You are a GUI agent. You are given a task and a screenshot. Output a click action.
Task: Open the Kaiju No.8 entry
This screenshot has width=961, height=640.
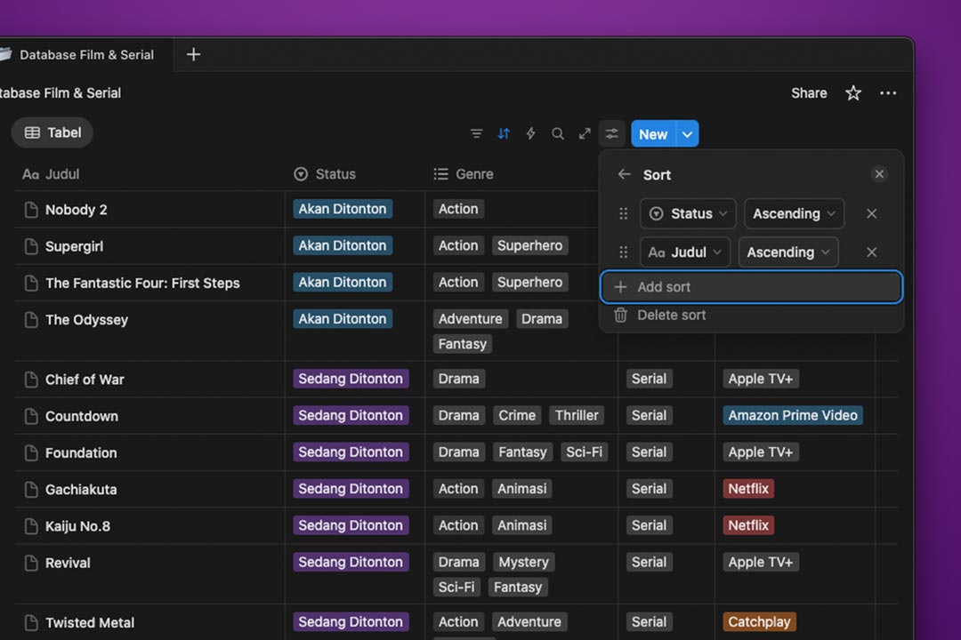[77, 527]
